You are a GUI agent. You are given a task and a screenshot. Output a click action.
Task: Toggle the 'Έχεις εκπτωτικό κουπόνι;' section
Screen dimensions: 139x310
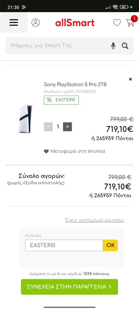click(95, 220)
